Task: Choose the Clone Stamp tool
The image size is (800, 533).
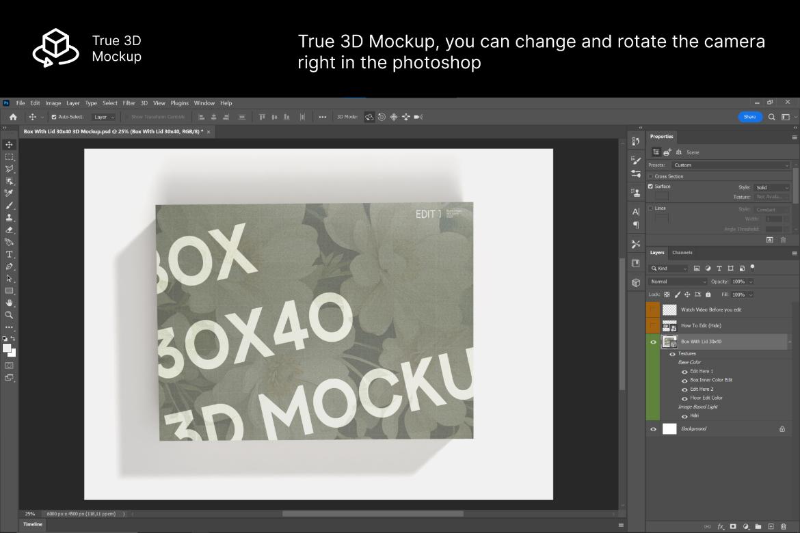Action: (x=9, y=218)
